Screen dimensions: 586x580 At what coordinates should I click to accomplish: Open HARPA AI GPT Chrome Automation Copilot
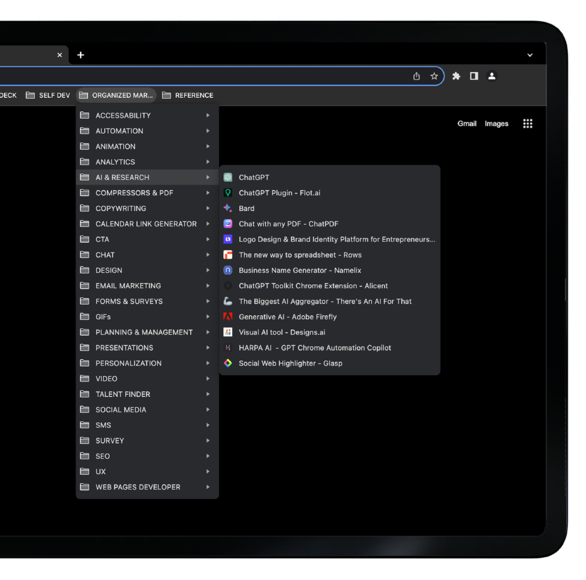click(x=329, y=348)
